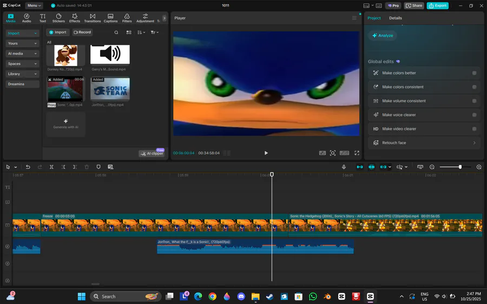Click the Export button

437,5
